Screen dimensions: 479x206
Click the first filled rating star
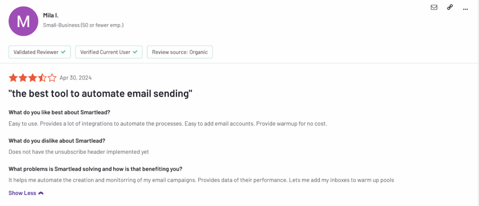point(13,78)
